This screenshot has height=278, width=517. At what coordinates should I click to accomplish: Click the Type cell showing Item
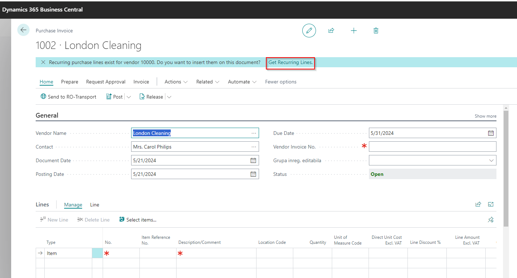point(68,253)
